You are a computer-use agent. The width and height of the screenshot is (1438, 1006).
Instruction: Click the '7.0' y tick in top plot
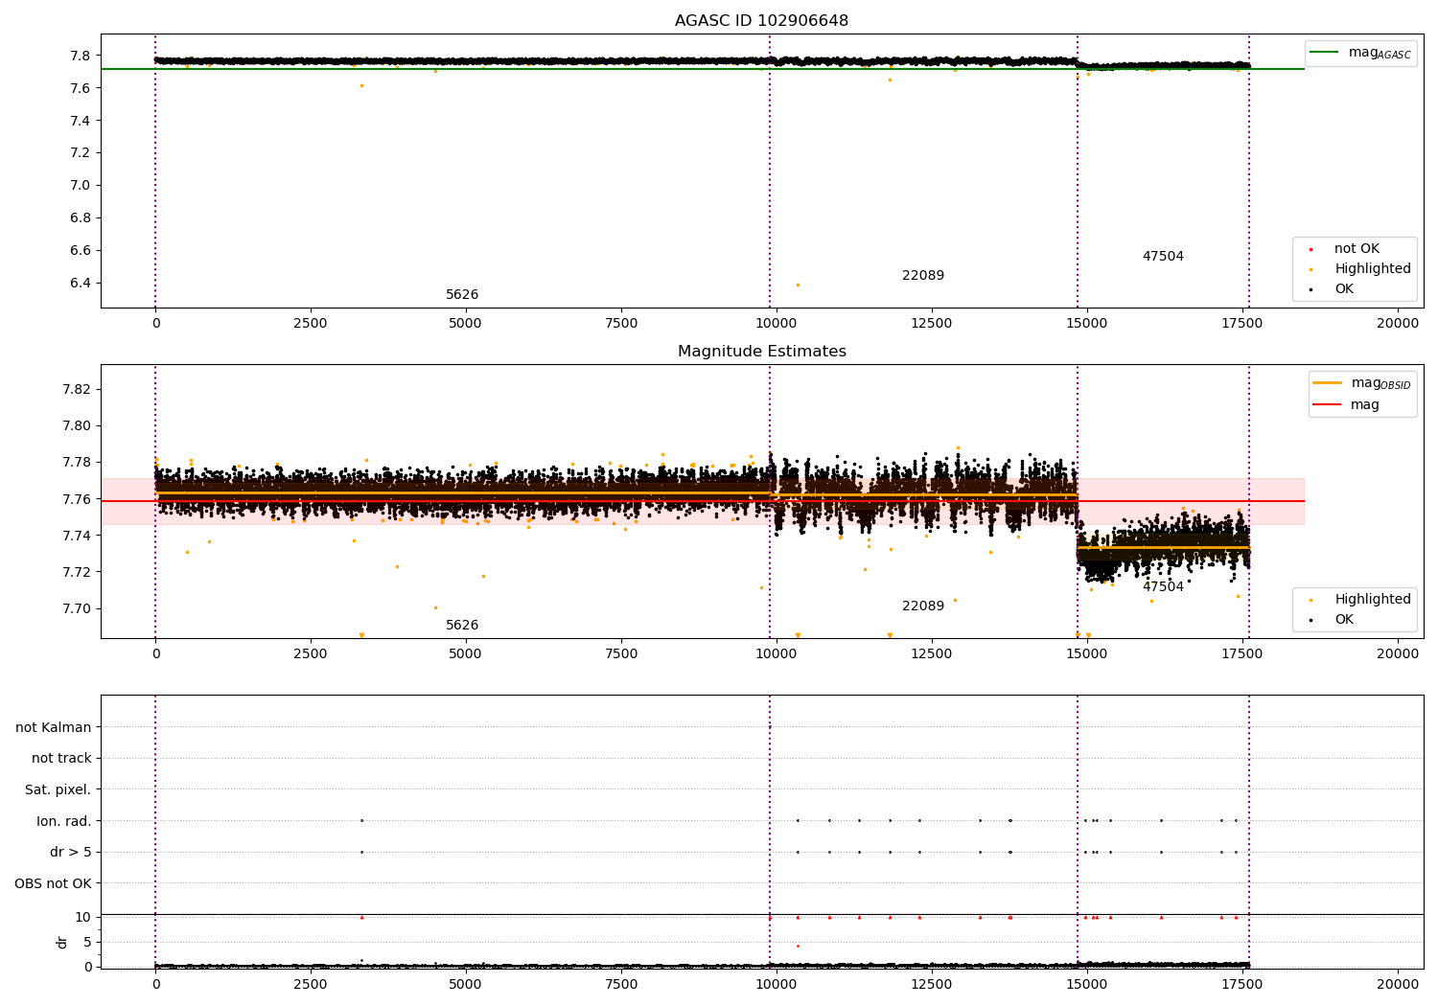(x=81, y=186)
